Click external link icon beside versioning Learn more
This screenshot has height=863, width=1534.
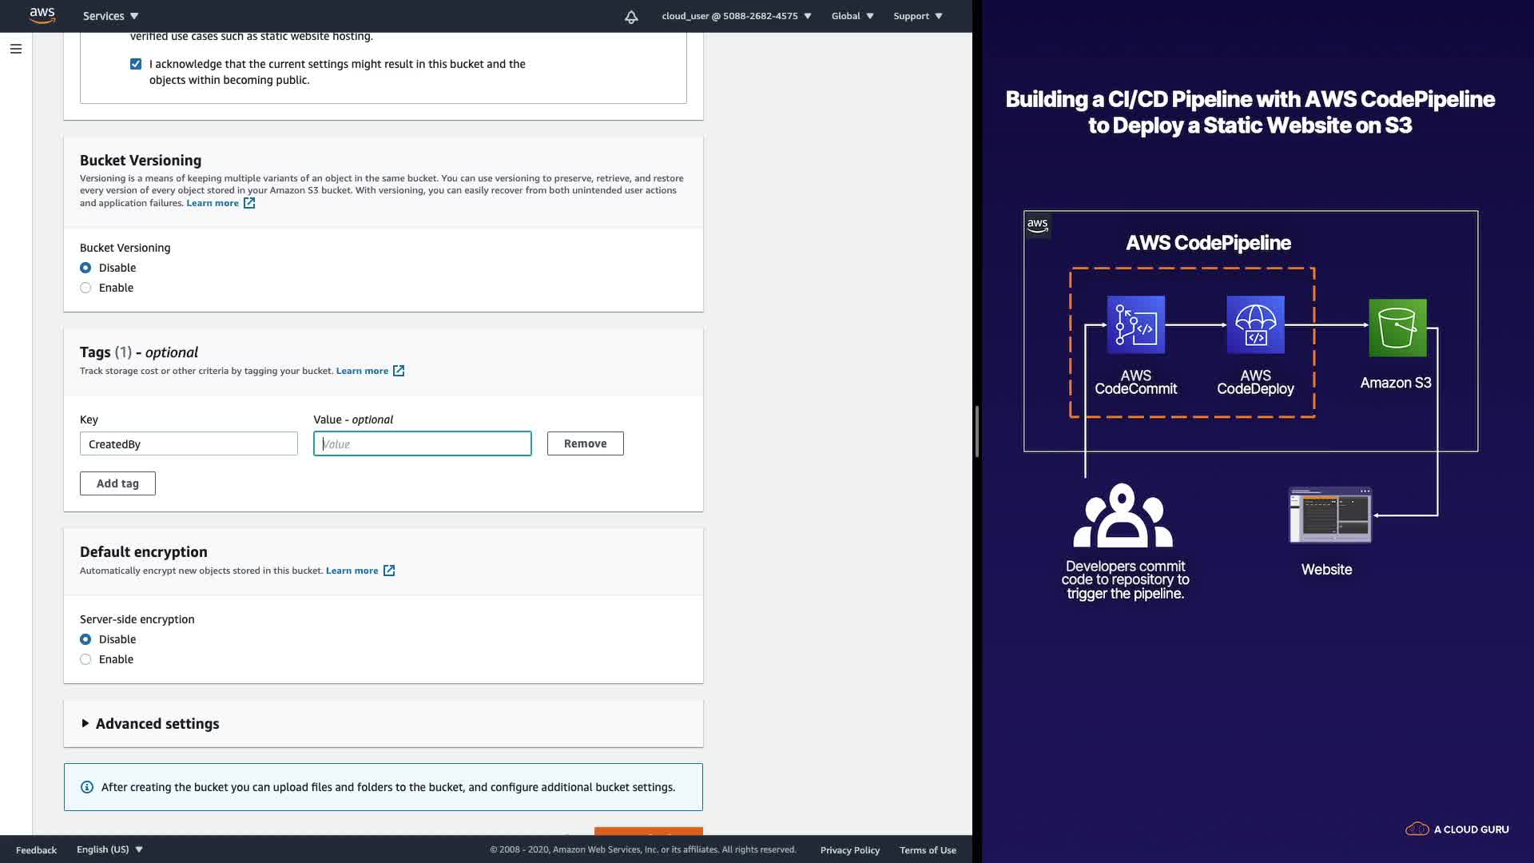click(249, 203)
